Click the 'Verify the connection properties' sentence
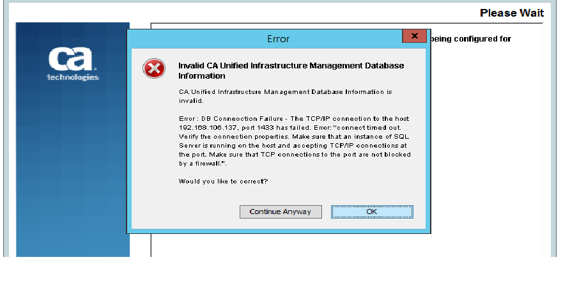Image resolution: width=563 pixels, height=294 pixels. [x=234, y=136]
